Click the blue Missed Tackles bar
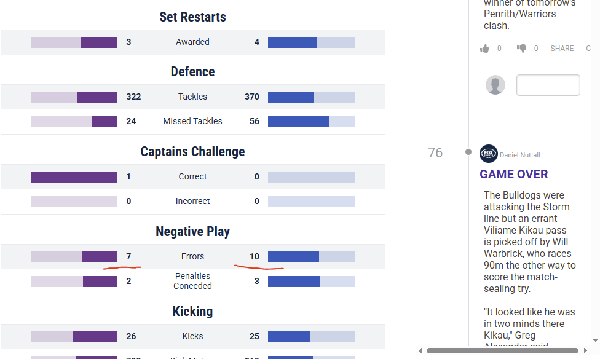 point(298,122)
